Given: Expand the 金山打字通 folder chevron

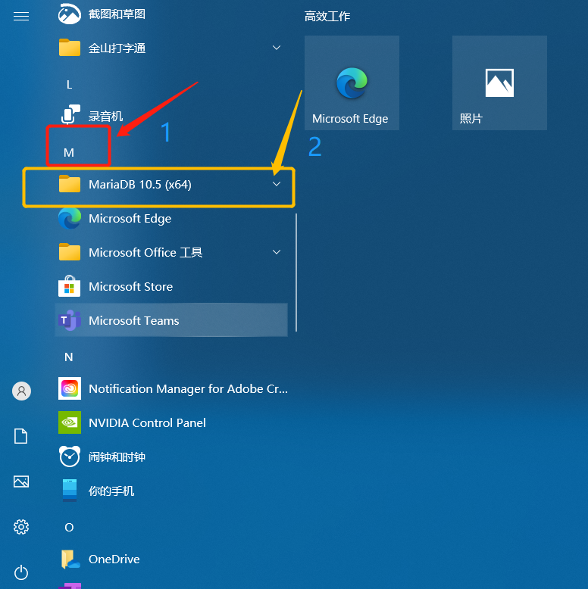Looking at the screenshot, I should pos(277,48).
